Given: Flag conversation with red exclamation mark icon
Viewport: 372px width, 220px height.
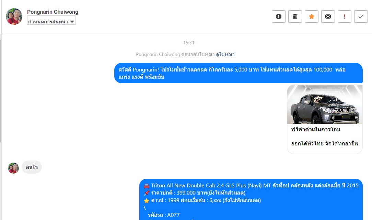Looking at the screenshot, I should pos(345,16).
